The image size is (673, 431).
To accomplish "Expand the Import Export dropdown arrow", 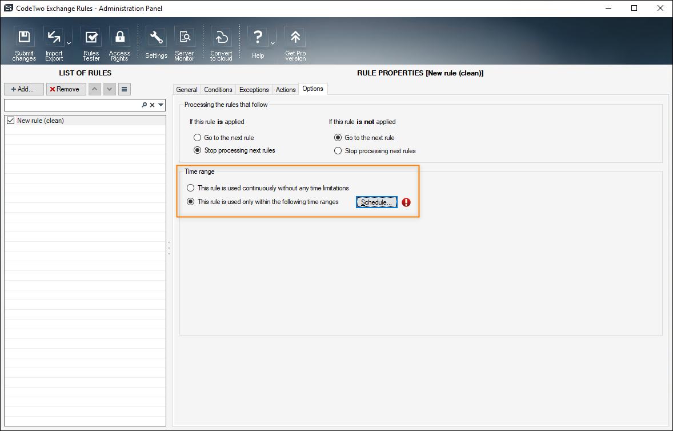I will (x=69, y=43).
